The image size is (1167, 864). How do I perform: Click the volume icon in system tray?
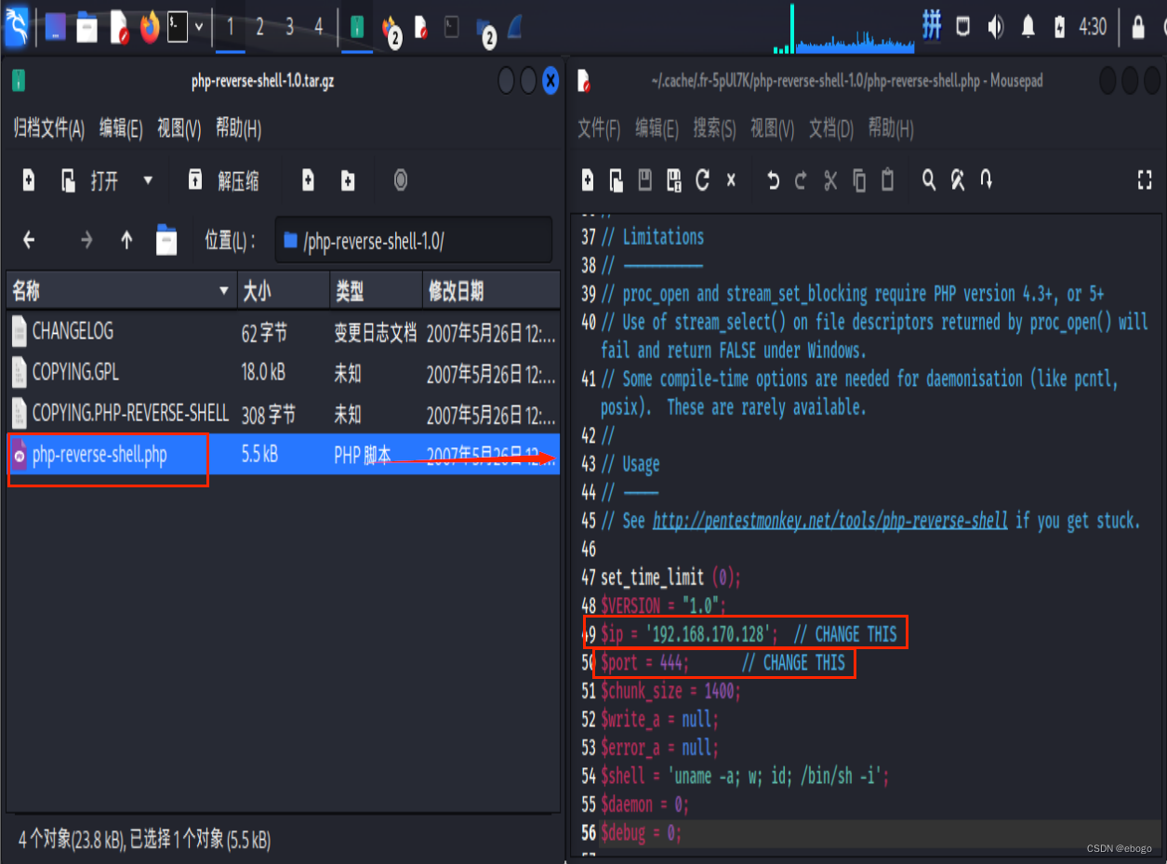(x=995, y=27)
